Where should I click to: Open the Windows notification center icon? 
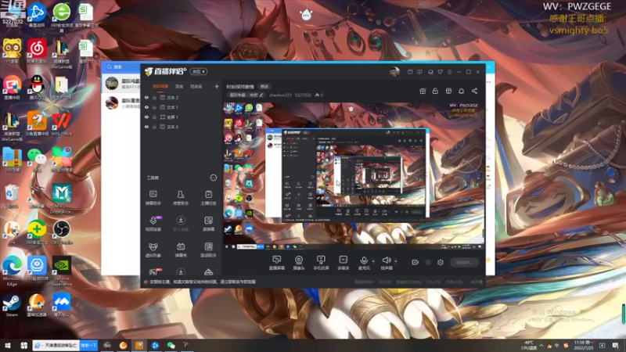click(x=616, y=345)
